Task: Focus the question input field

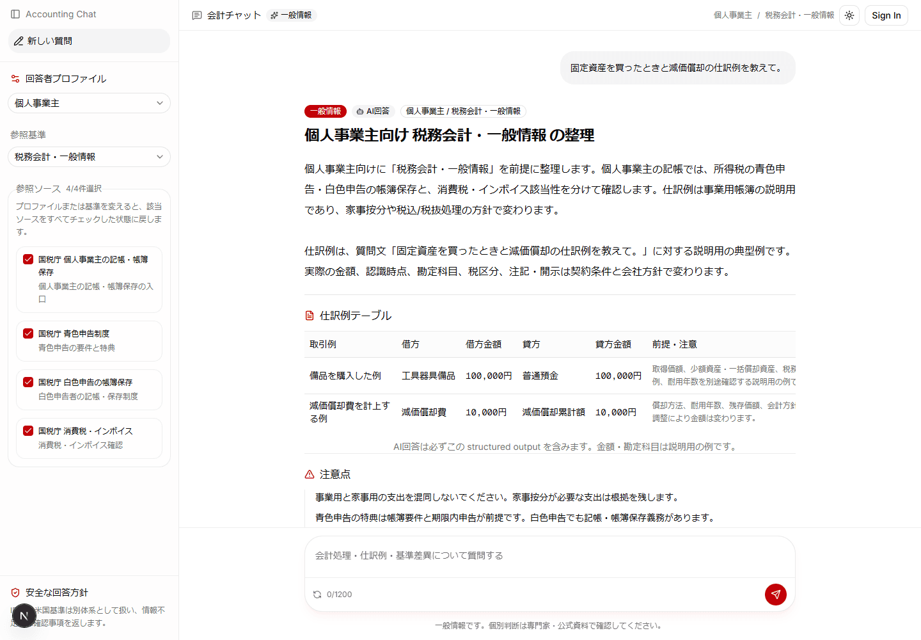Action: (x=550, y=556)
